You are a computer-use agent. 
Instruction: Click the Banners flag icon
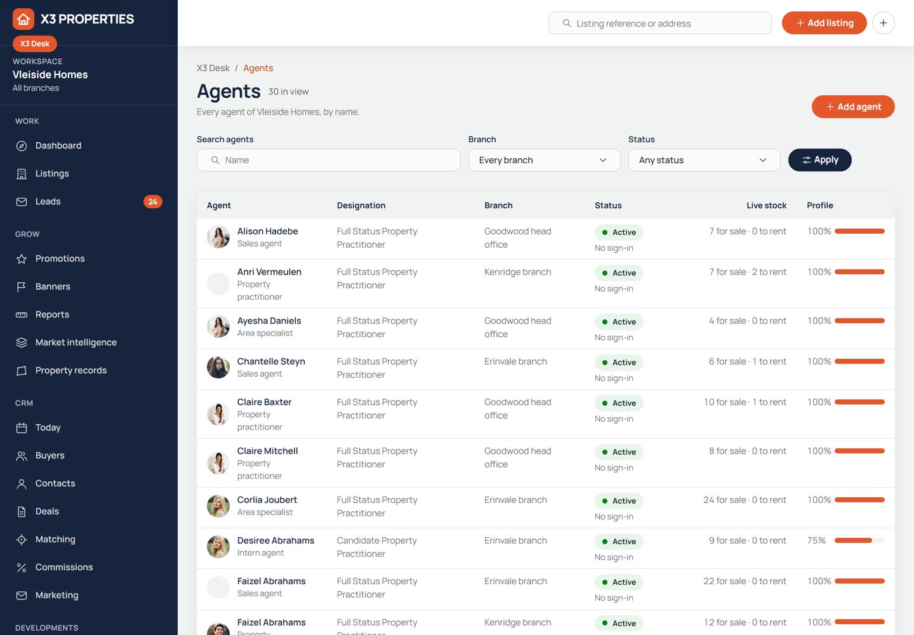[x=22, y=287]
